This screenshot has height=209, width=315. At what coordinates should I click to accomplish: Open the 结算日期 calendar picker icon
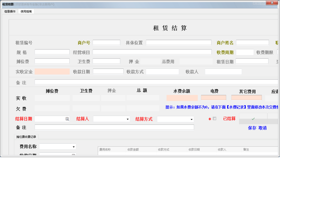(x=67, y=119)
